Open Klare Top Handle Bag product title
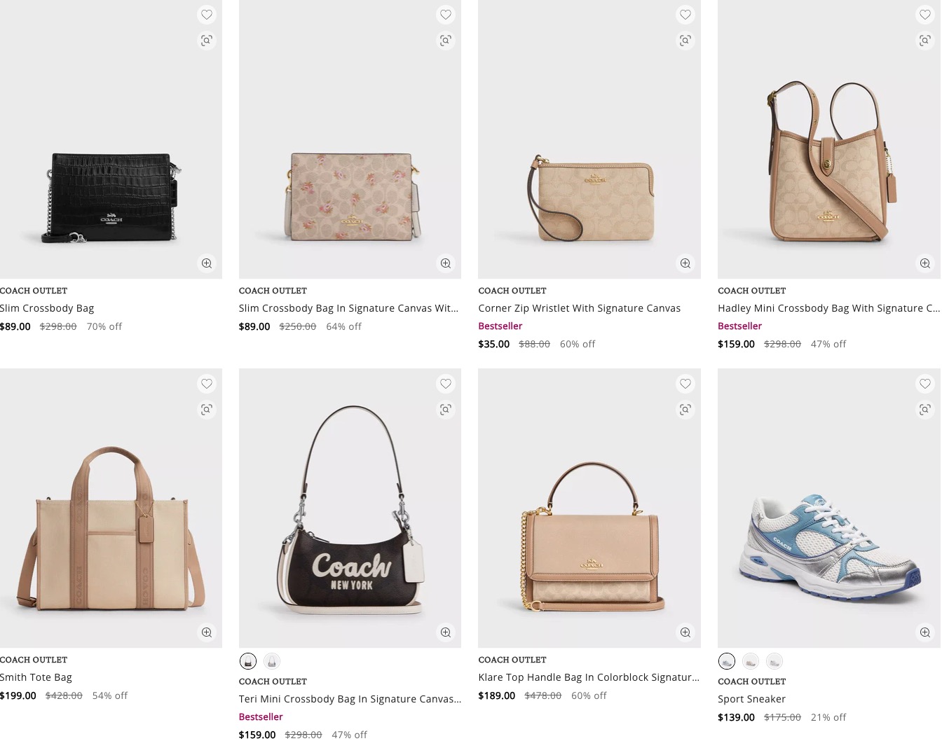Image resolution: width=942 pixels, height=748 pixels. pyautogui.click(x=589, y=677)
